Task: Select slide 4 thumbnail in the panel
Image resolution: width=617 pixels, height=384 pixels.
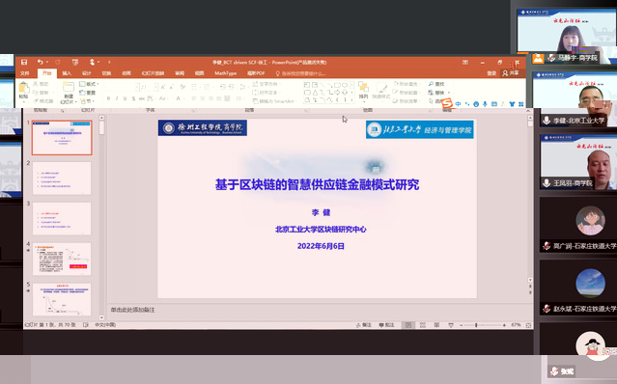Action: pos(62,259)
